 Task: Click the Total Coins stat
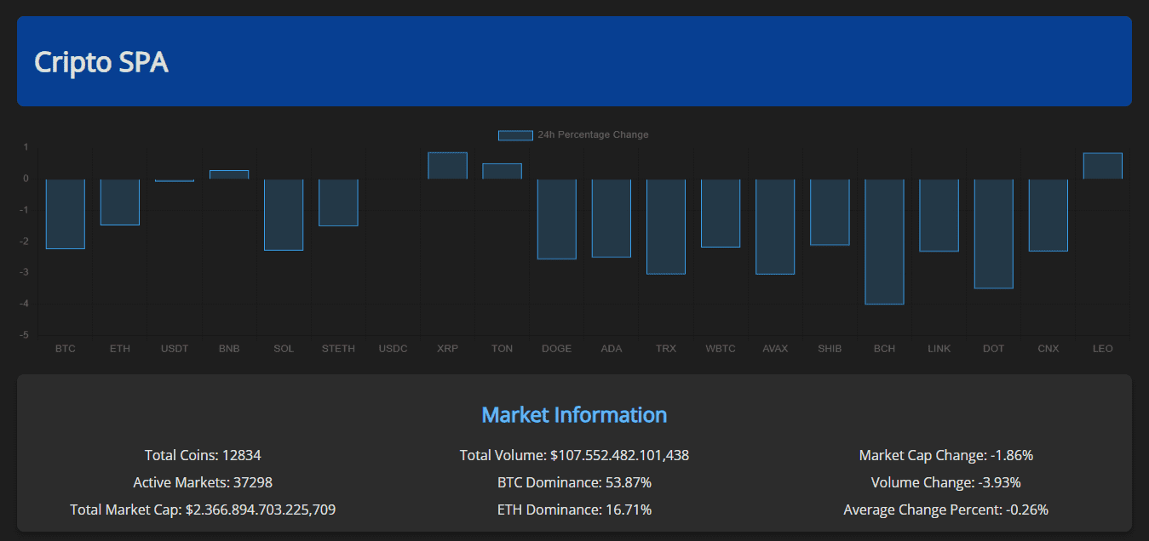point(202,455)
